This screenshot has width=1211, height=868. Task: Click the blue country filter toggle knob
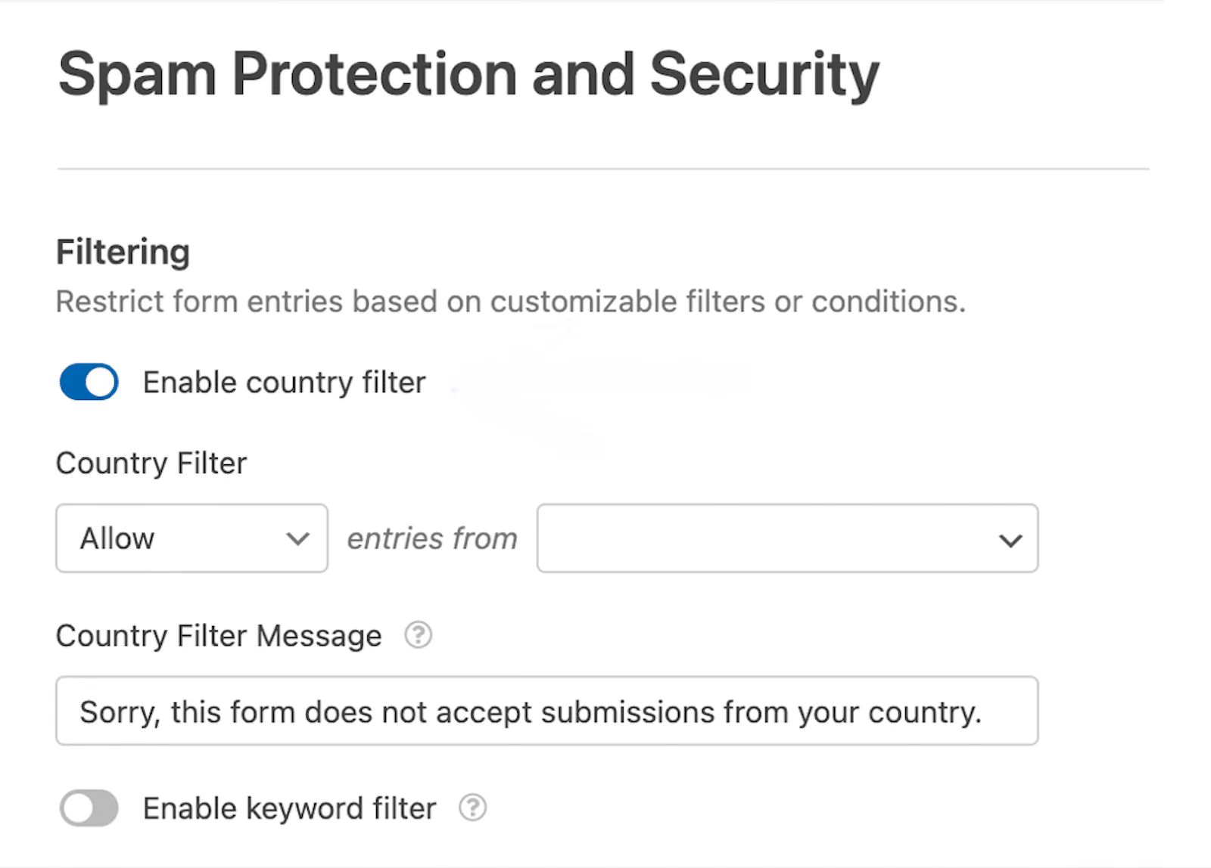[x=98, y=382]
